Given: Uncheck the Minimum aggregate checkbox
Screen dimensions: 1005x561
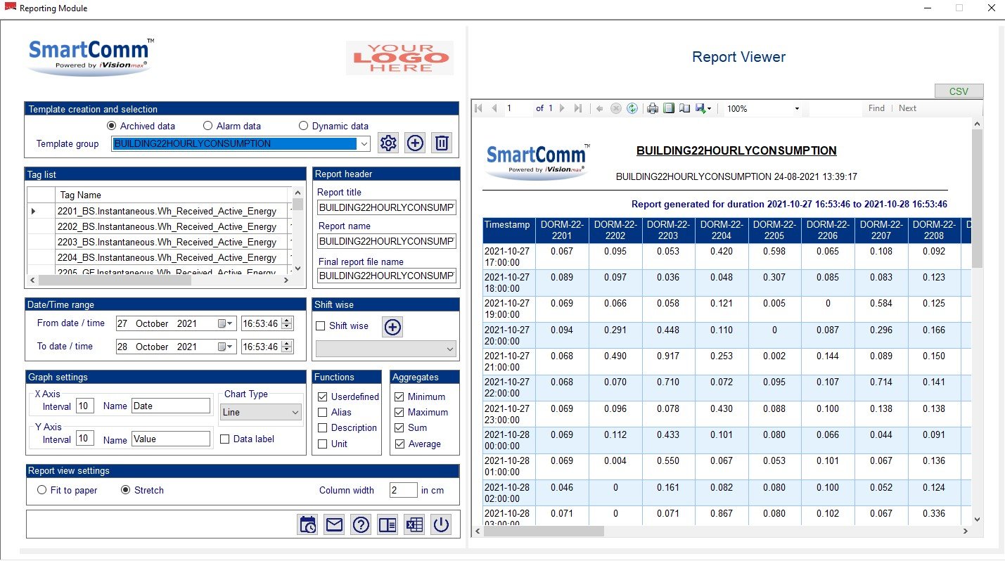Looking at the screenshot, I should coord(400,397).
